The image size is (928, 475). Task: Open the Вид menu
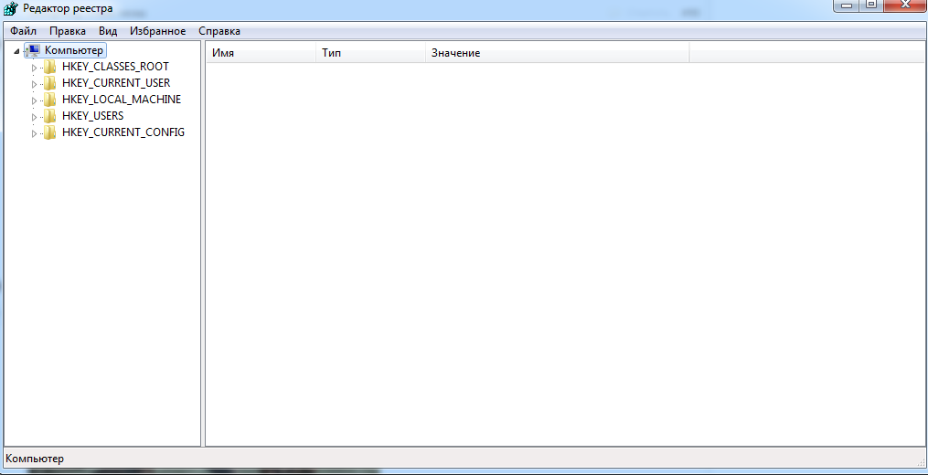click(108, 31)
